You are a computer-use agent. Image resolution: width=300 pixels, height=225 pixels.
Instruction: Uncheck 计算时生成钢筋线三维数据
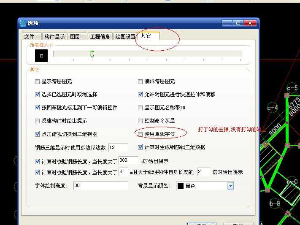point(140,147)
